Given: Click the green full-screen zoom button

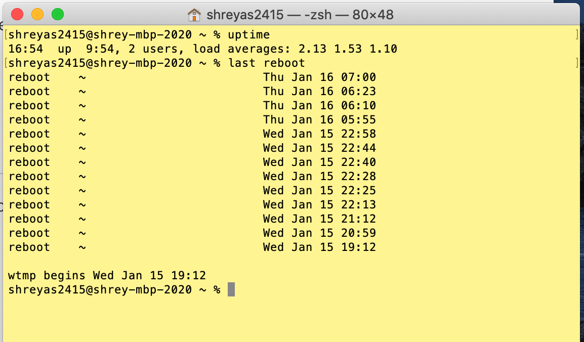Looking at the screenshot, I should [58, 14].
